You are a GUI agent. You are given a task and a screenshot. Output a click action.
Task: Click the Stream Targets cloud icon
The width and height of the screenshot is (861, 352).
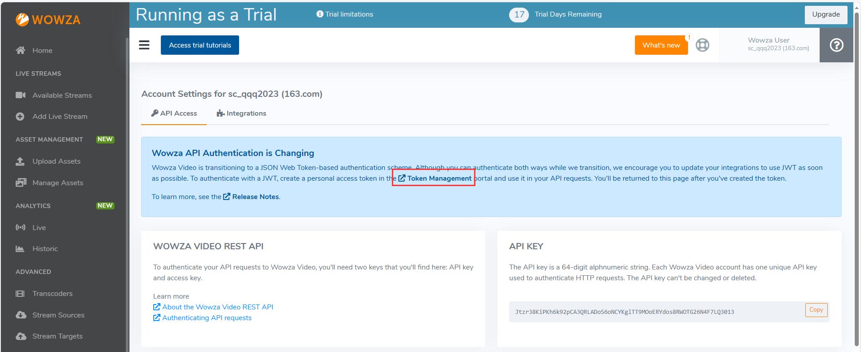[20, 336]
